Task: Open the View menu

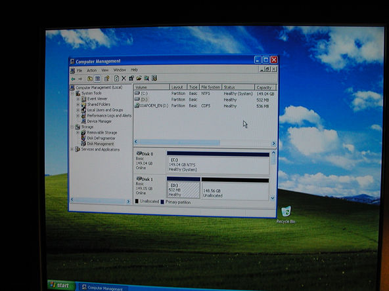Action: pos(104,70)
